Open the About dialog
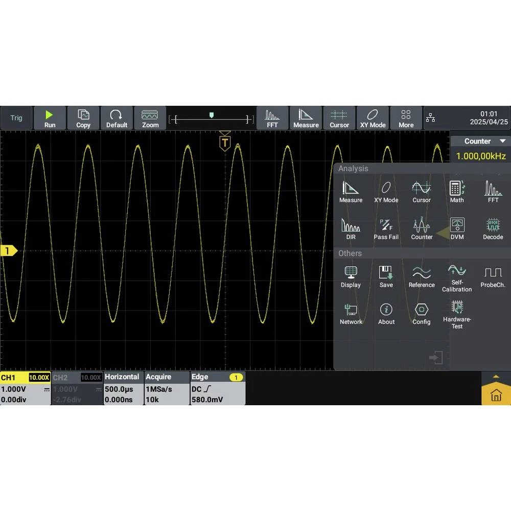 click(386, 313)
